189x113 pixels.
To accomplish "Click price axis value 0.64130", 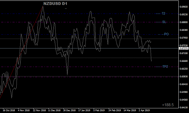I will (184, 108).
